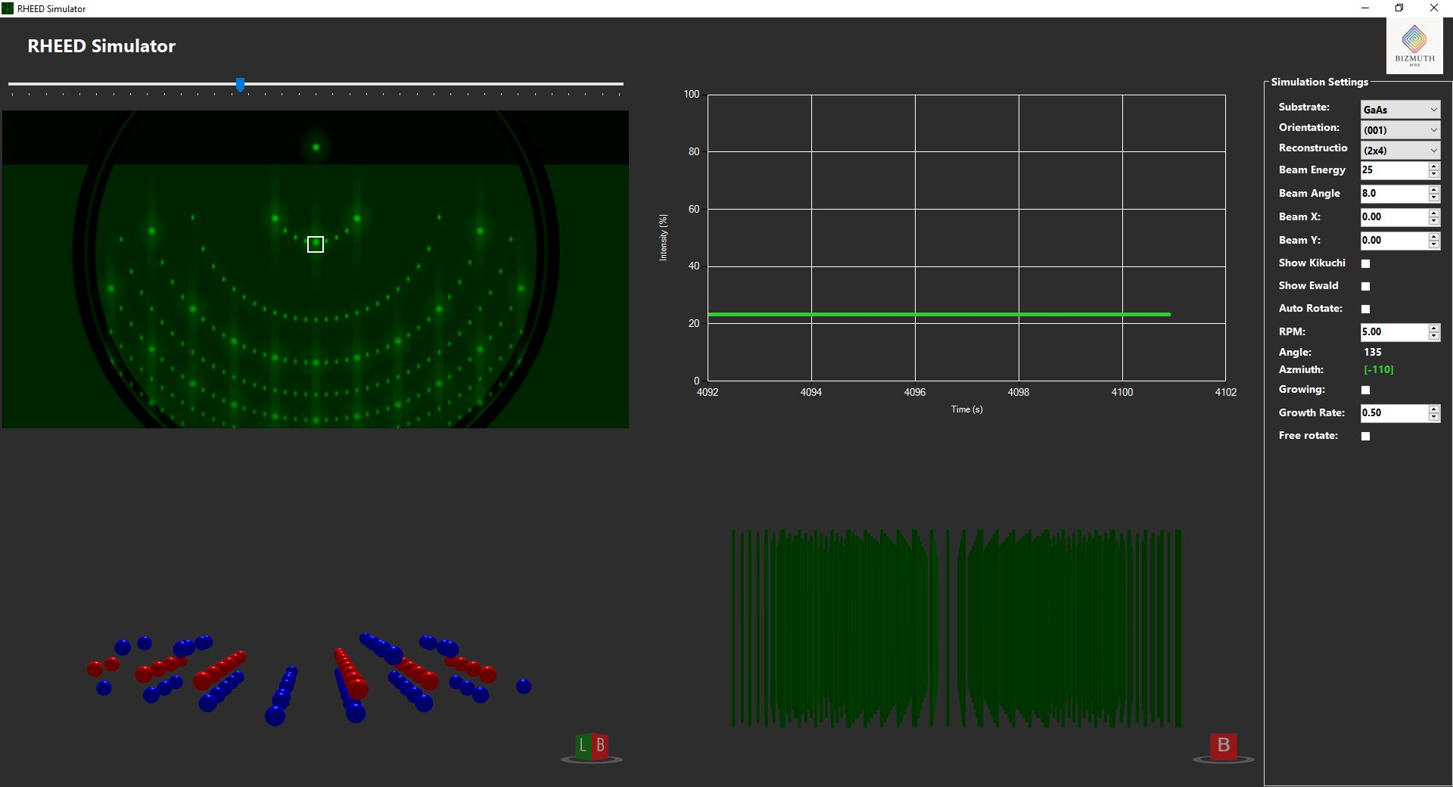Increment Beam Energy using its up arrow
Screen dimensions: 1453x787
(x=1433, y=166)
